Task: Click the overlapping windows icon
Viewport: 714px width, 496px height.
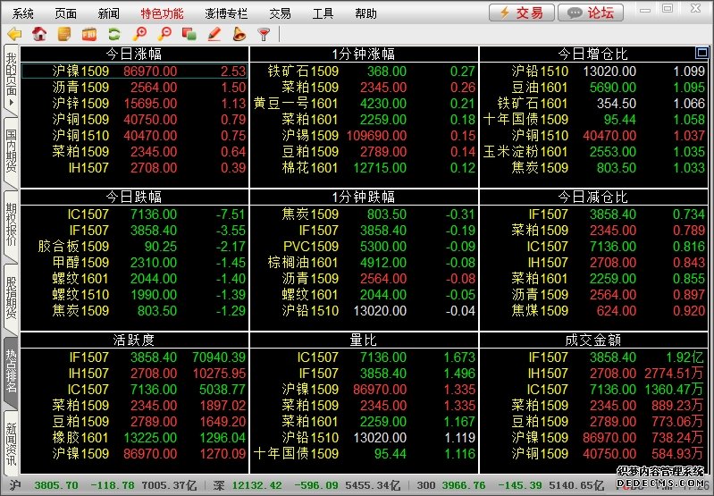Action: tap(189, 35)
